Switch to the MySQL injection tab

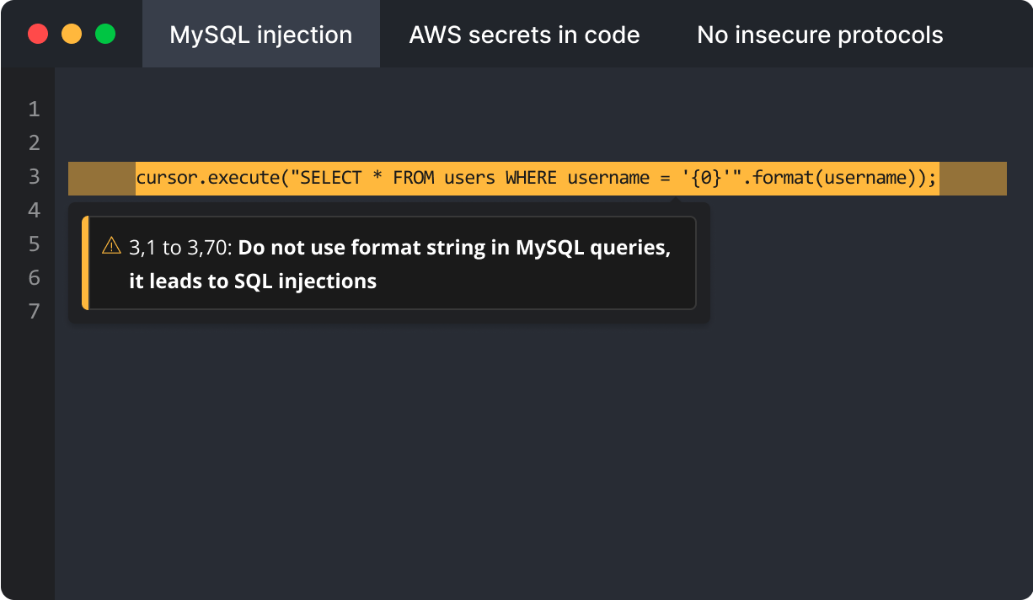coord(260,35)
